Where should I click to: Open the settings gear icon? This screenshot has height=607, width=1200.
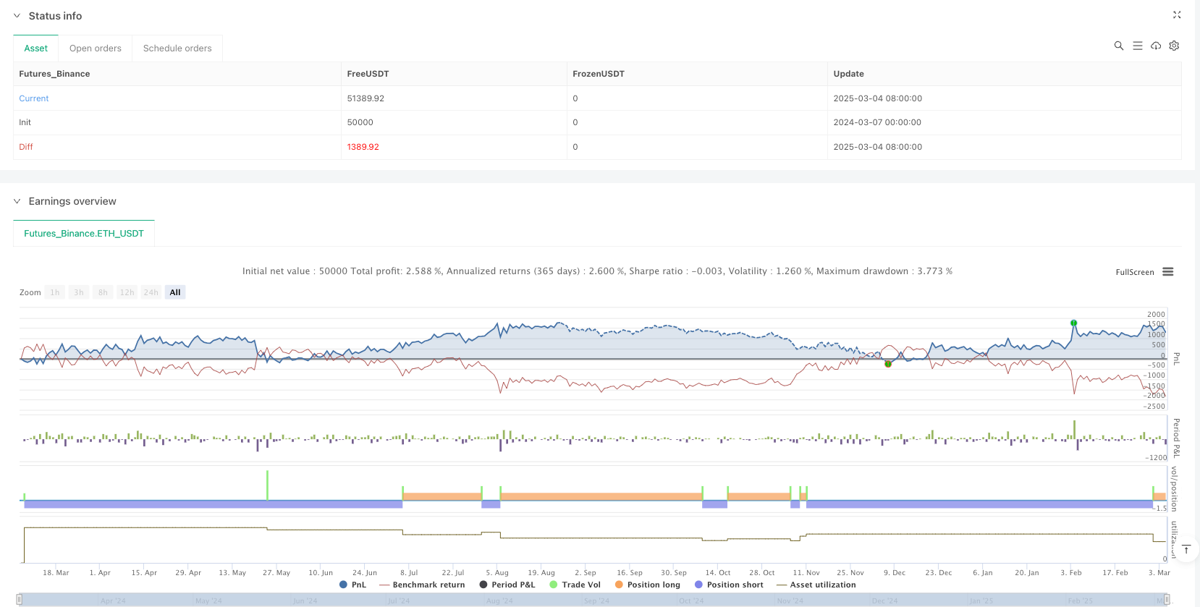click(x=1174, y=46)
